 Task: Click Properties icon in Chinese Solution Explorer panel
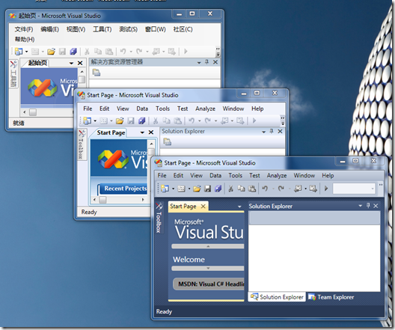(x=96, y=73)
